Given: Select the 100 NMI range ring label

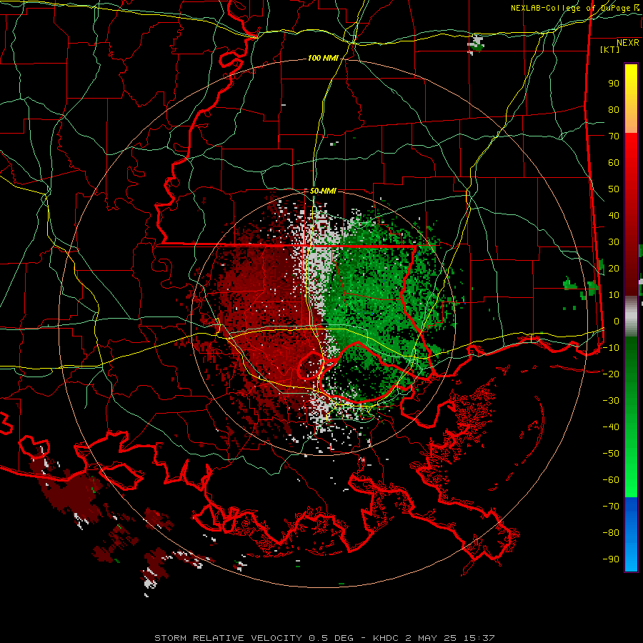Looking at the screenshot, I should (323, 58).
